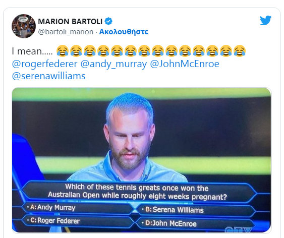Select answer C: Roger Federer
This screenshot has height=238, width=284.
point(78,221)
